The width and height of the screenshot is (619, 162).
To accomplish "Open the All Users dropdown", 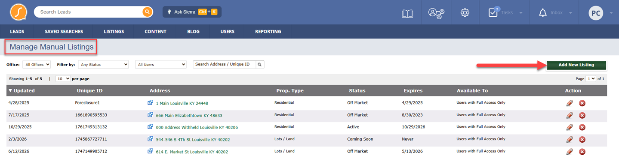I will click(161, 64).
